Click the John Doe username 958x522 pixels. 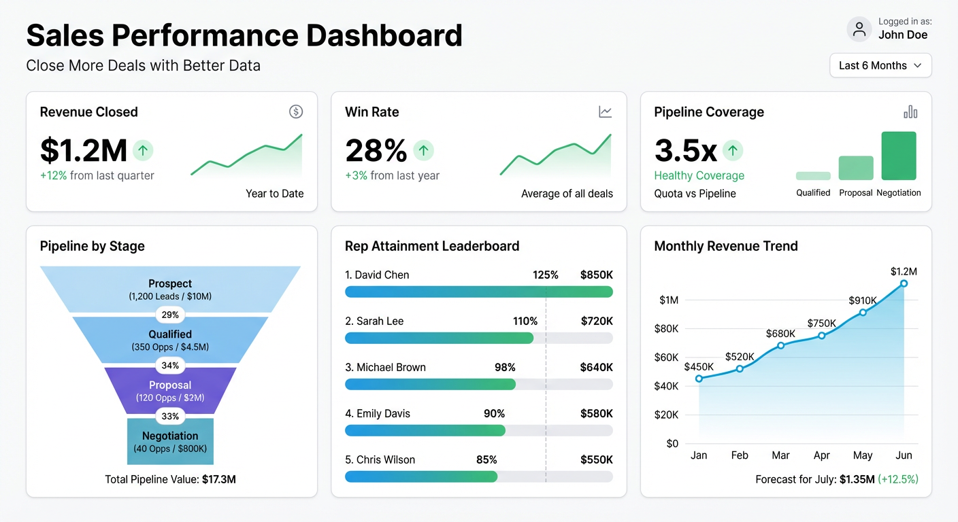903,35
